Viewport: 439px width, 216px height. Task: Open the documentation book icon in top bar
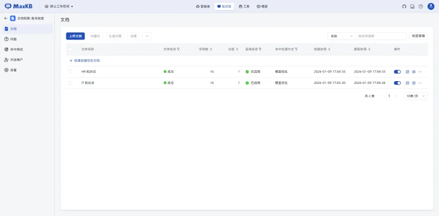coord(413,7)
